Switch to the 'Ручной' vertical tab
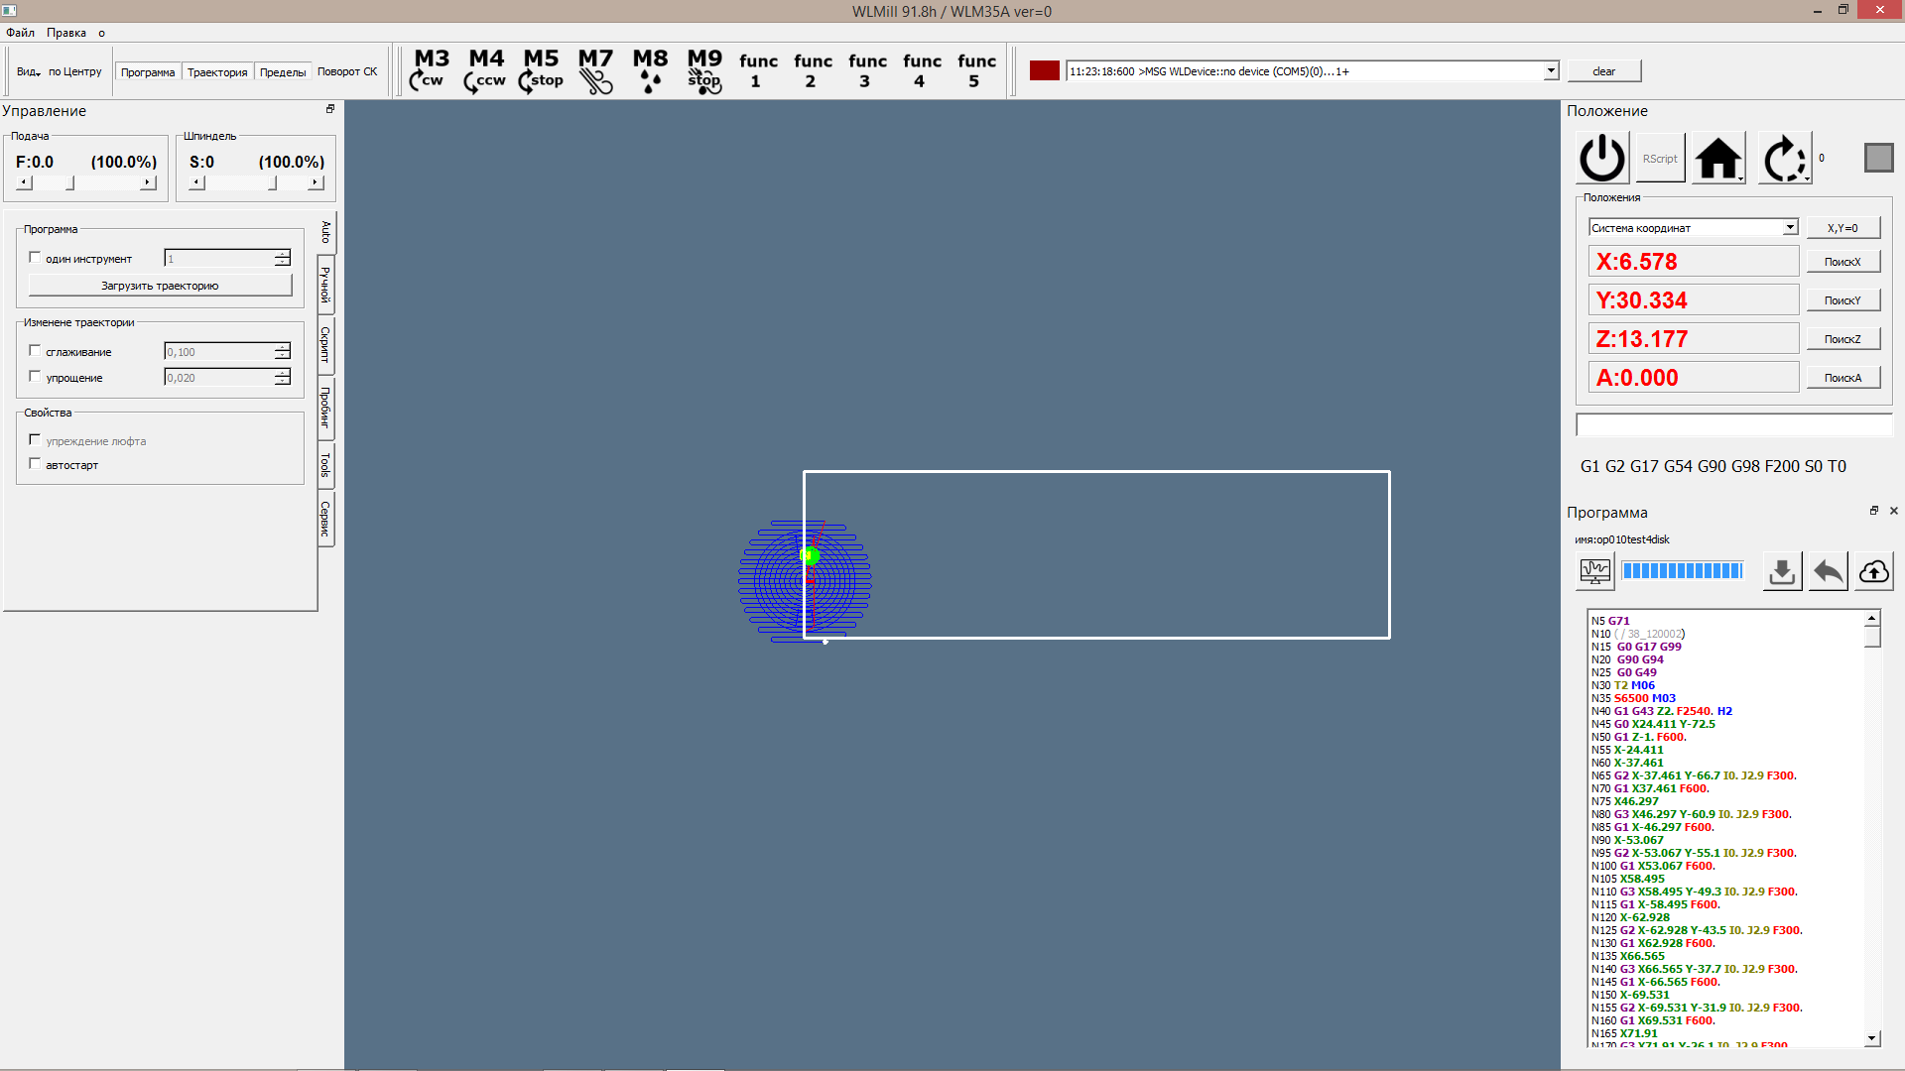 [325, 285]
